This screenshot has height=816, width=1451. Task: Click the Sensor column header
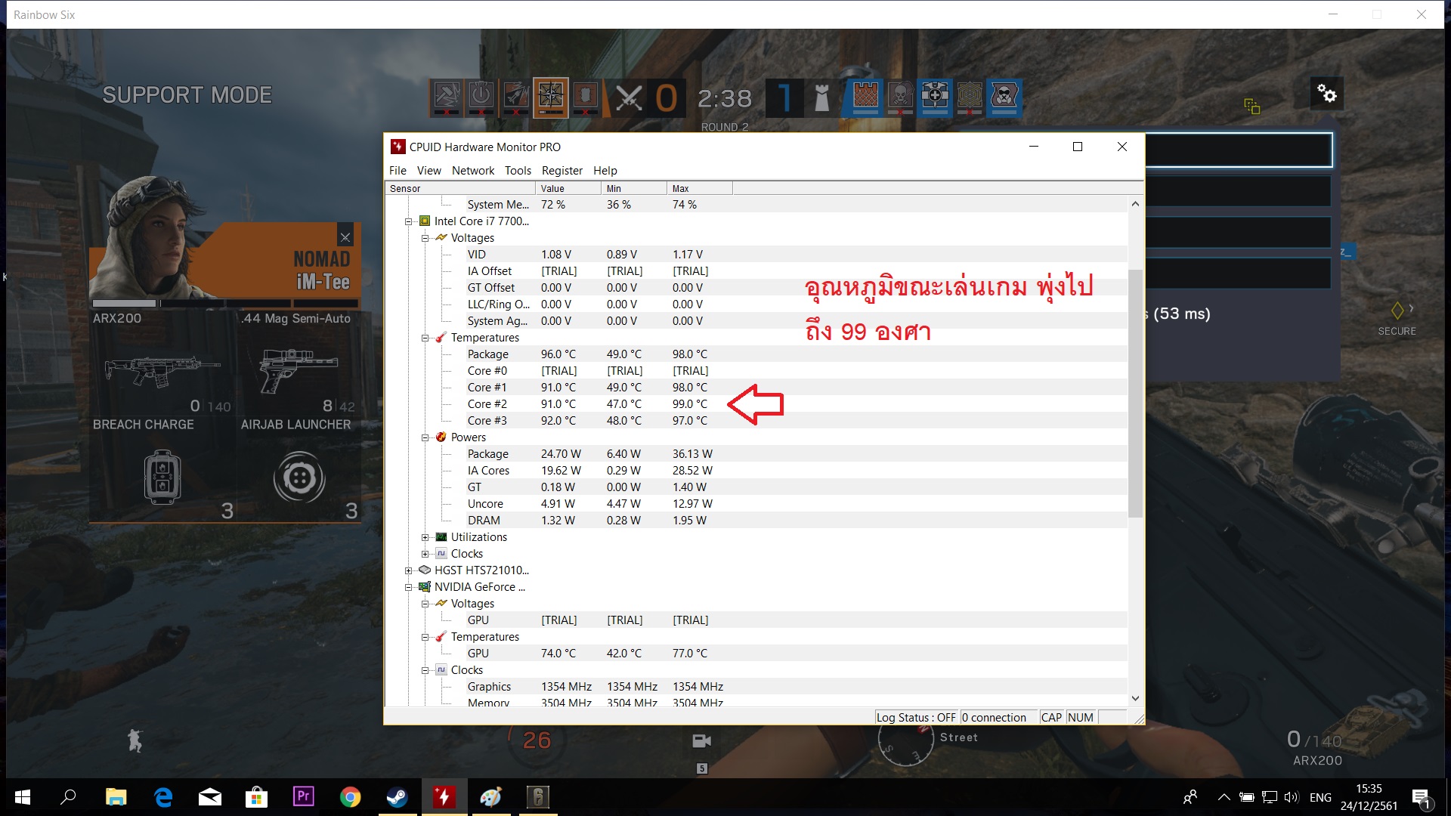pyautogui.click(x=460, y=188)
